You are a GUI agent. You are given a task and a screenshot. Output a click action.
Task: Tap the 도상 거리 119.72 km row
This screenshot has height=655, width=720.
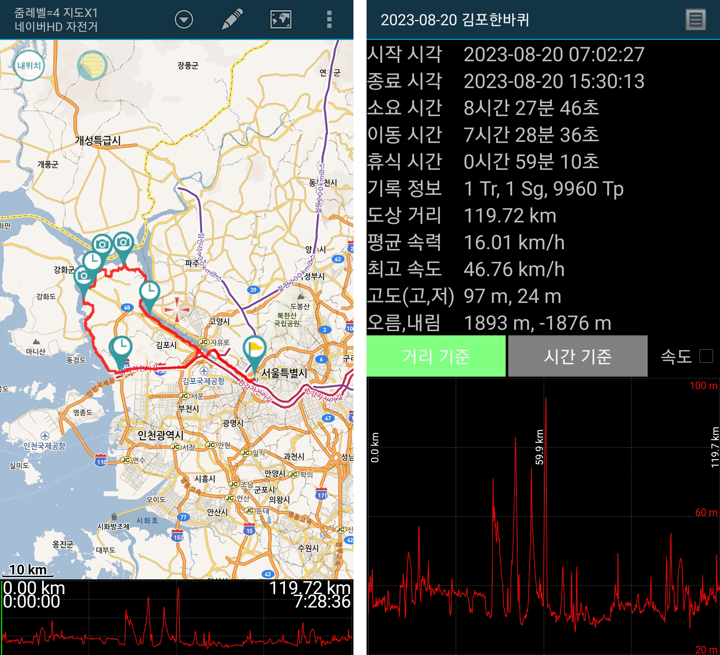(543, 215)
